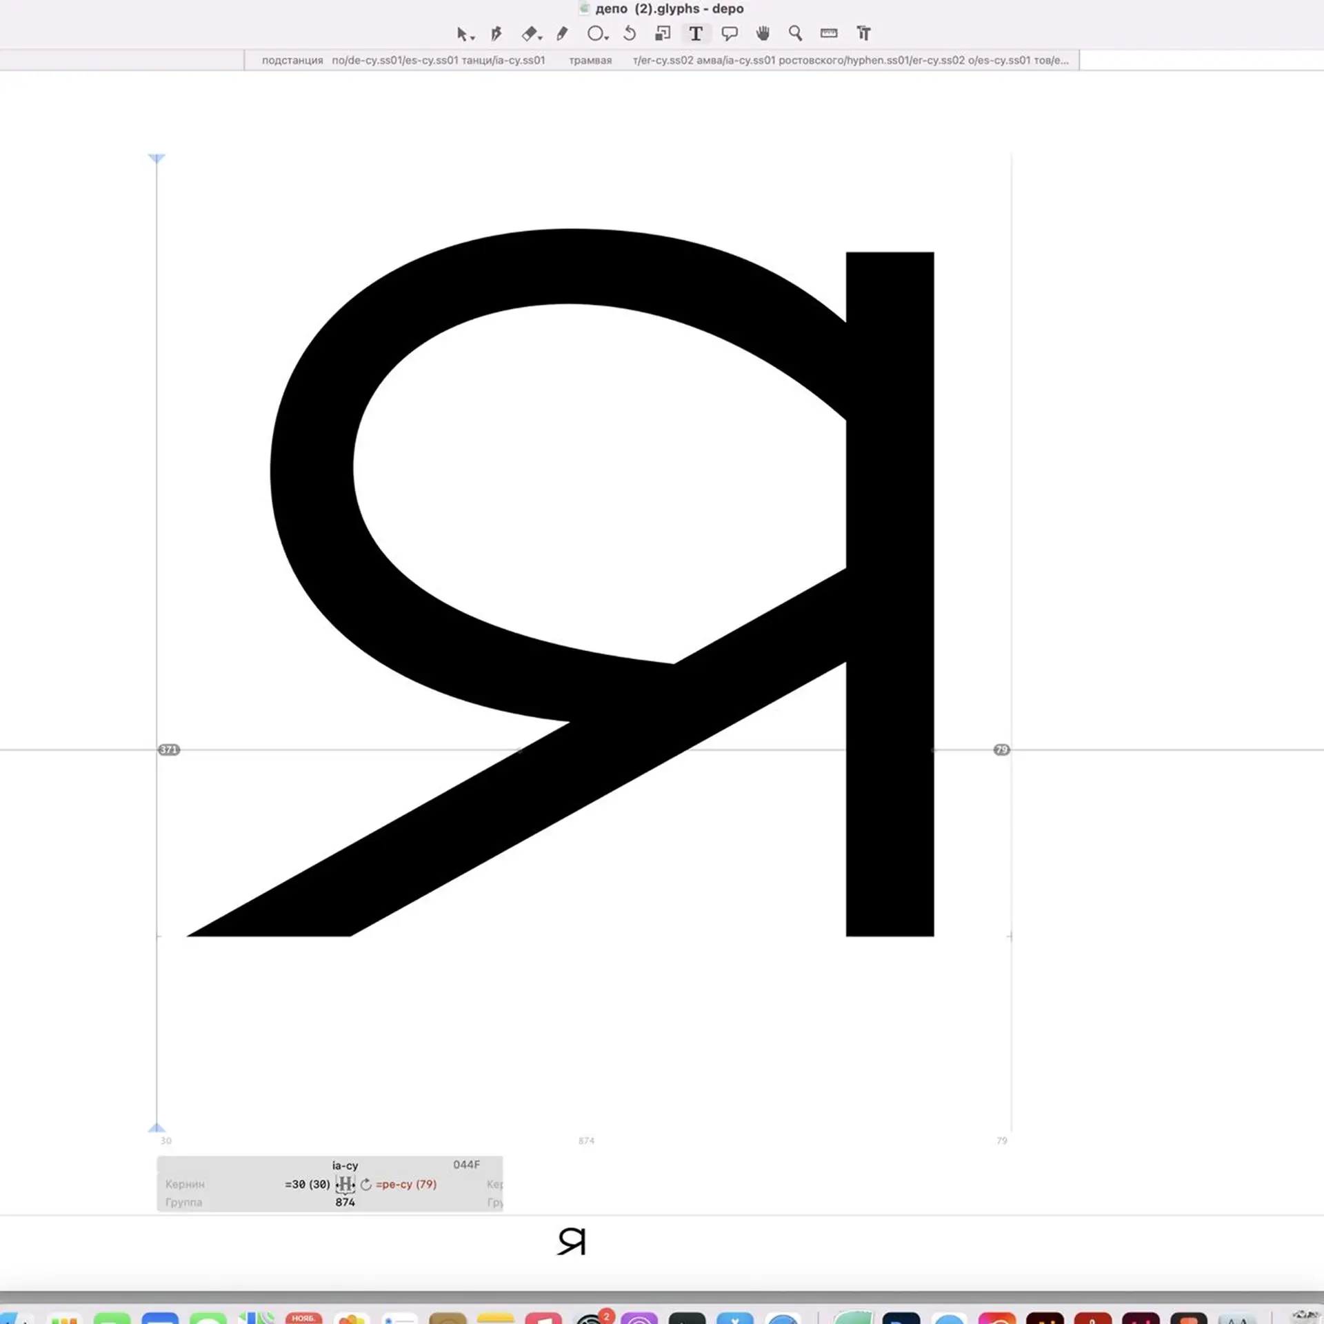Open the подстанция tab

coord(292,61)
